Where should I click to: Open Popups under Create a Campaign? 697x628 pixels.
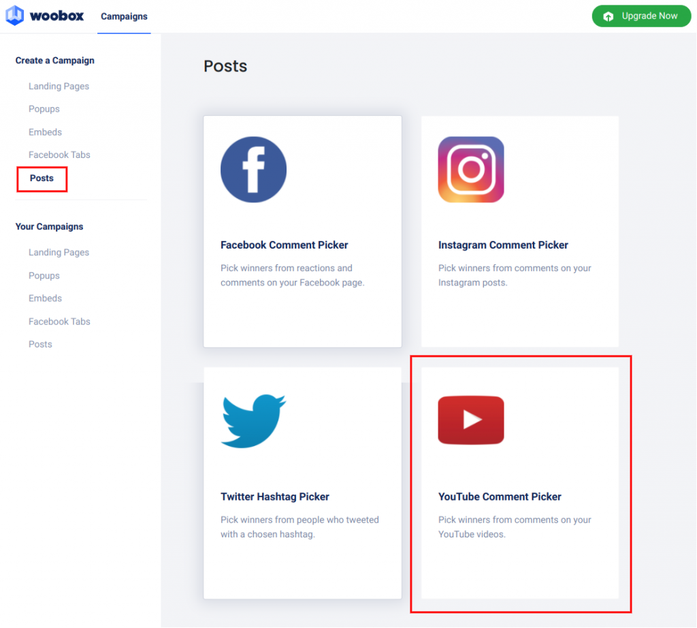44,109
